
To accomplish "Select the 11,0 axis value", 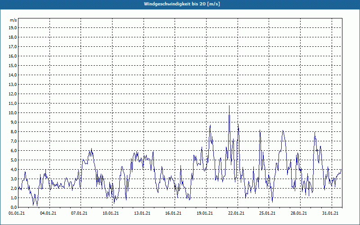I will point(13,103).
